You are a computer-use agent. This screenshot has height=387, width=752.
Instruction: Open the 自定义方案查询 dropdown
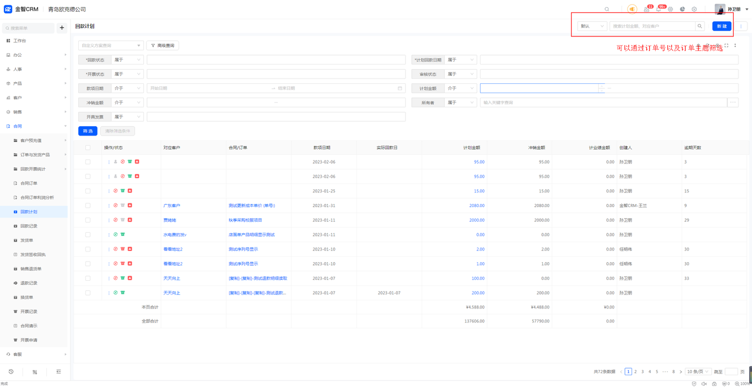110,45
